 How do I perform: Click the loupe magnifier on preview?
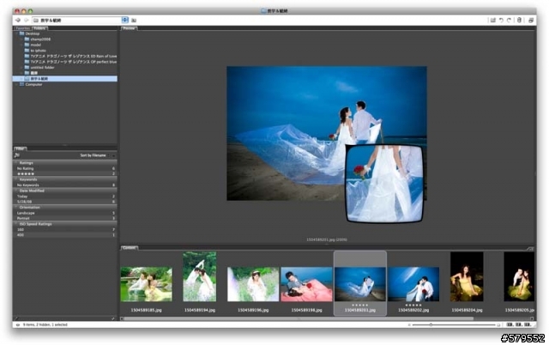(x=384, y=185)
